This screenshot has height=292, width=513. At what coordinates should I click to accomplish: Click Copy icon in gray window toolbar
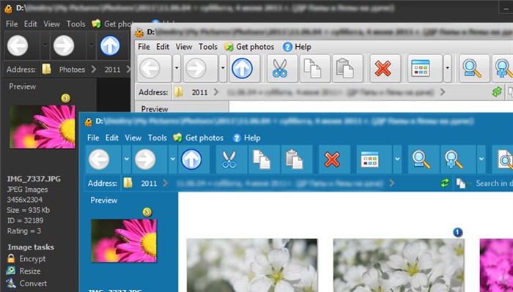coord(312,69)
